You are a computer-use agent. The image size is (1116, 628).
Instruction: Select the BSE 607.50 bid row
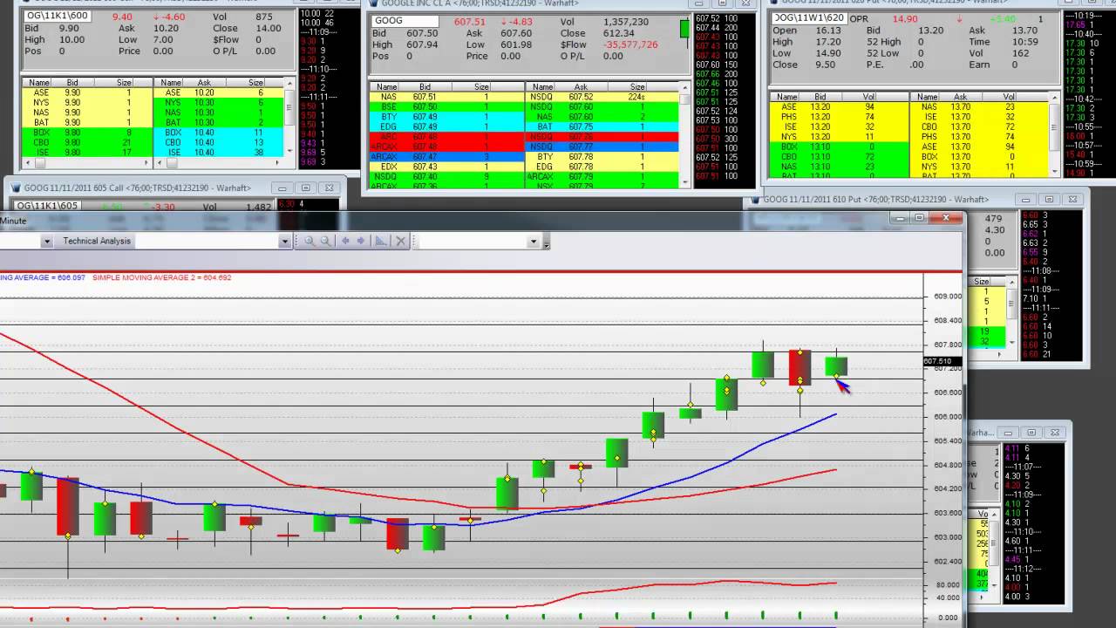click(446, 106)
